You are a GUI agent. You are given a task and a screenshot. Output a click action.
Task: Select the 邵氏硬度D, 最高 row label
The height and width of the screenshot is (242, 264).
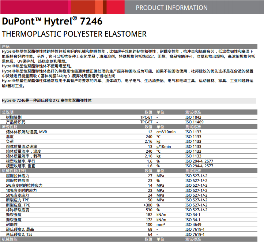point(20,229)
